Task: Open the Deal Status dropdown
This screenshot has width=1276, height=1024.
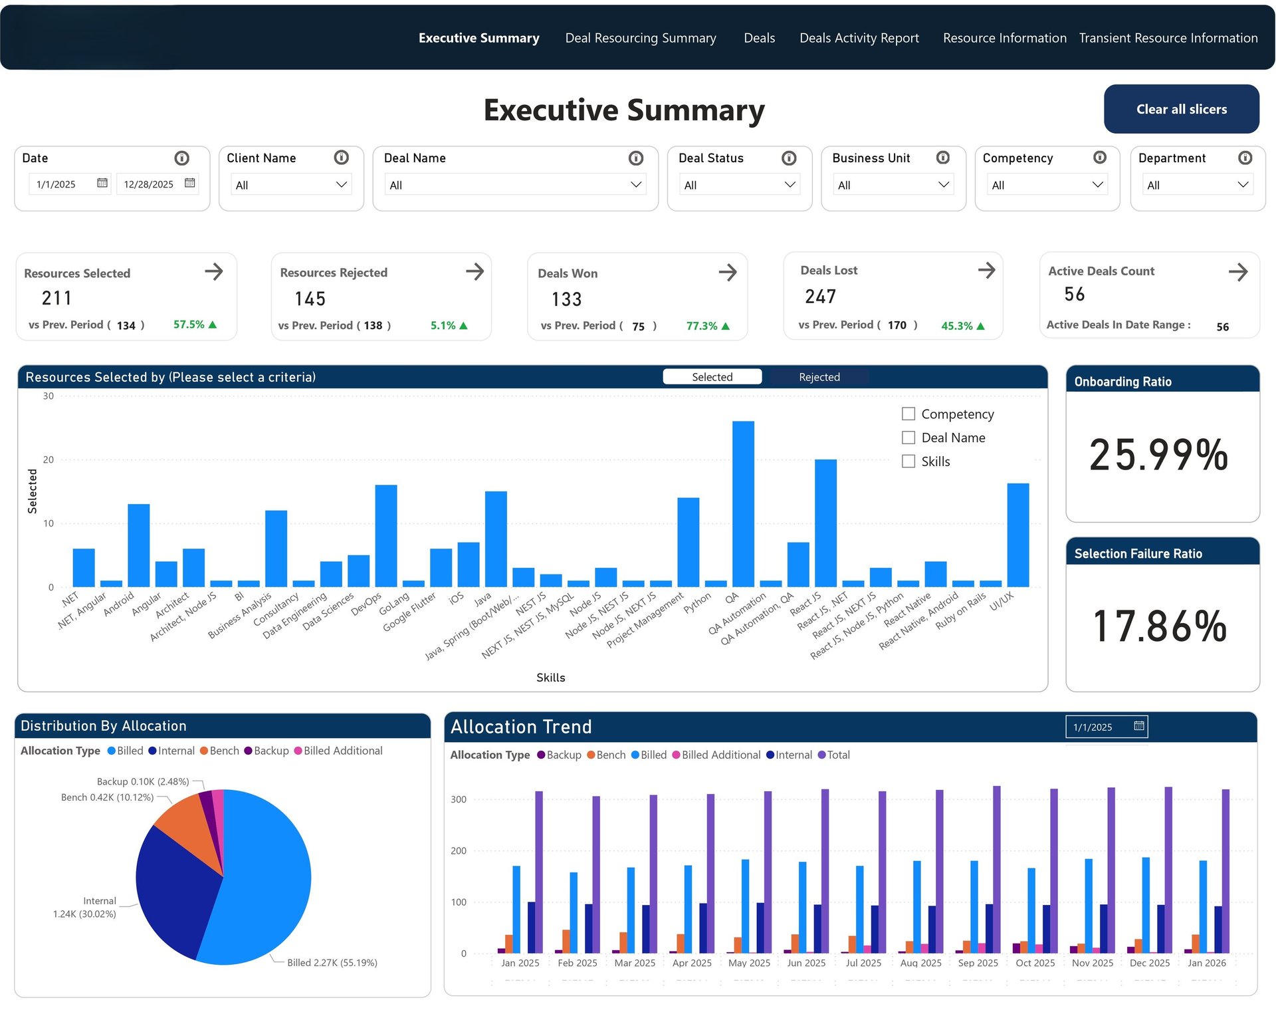Action: pos(739,185)
